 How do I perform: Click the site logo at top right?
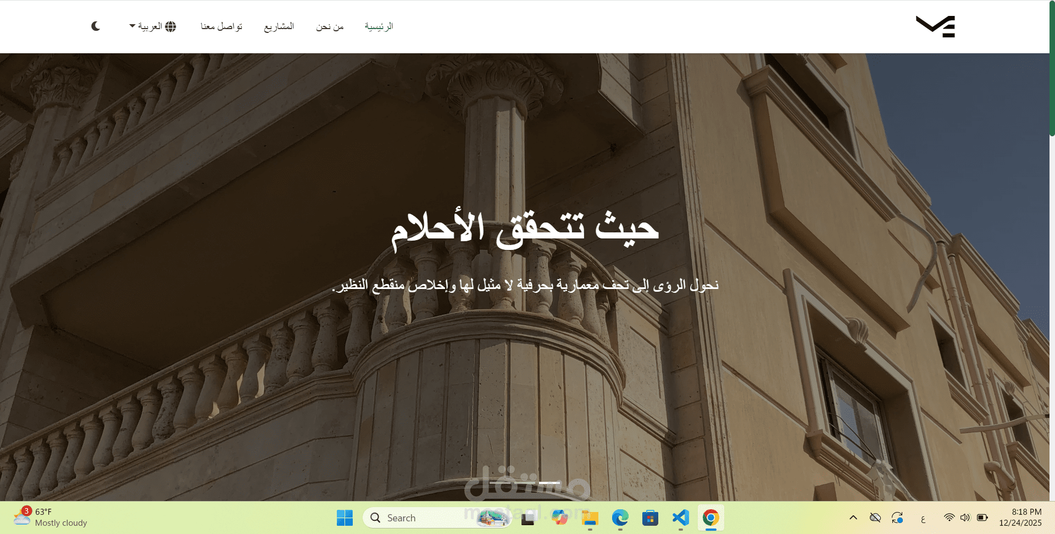(935, 26)
